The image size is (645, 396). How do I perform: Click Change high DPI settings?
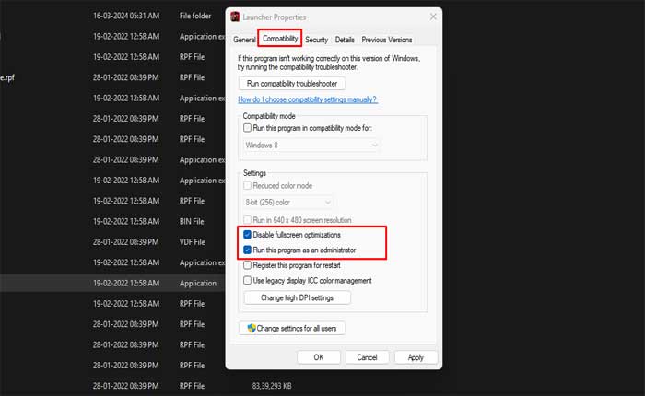(x=297, y=297)
